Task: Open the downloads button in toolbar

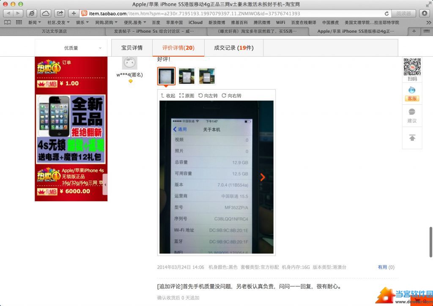Action: [x=425, y=13]
